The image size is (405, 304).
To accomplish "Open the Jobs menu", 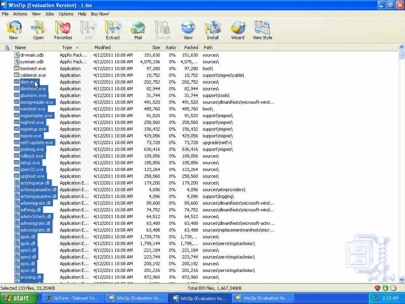I will pyautogui.click(x=49, y=14).
